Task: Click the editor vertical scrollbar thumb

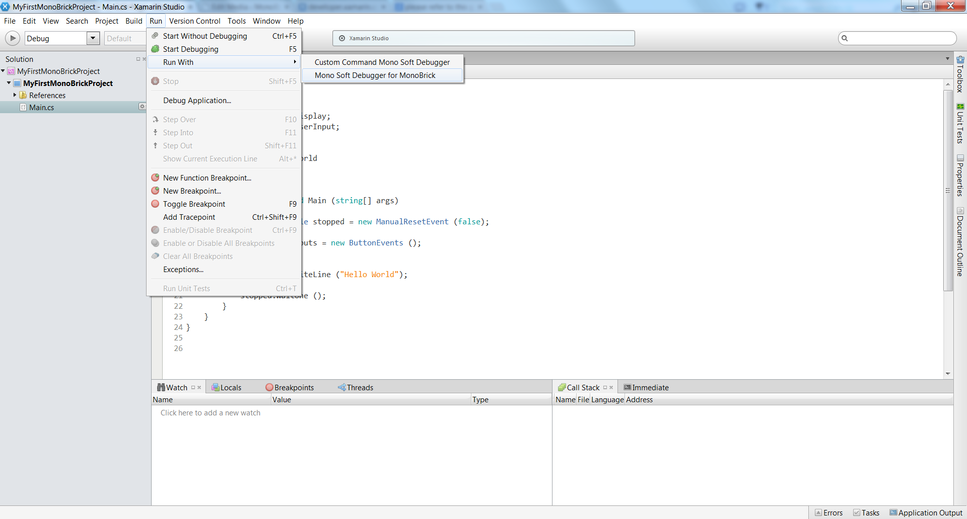Action: pos(948,191)
